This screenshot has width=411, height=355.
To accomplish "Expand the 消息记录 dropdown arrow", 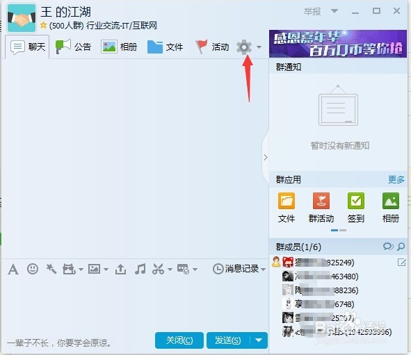I will point(264,270).
